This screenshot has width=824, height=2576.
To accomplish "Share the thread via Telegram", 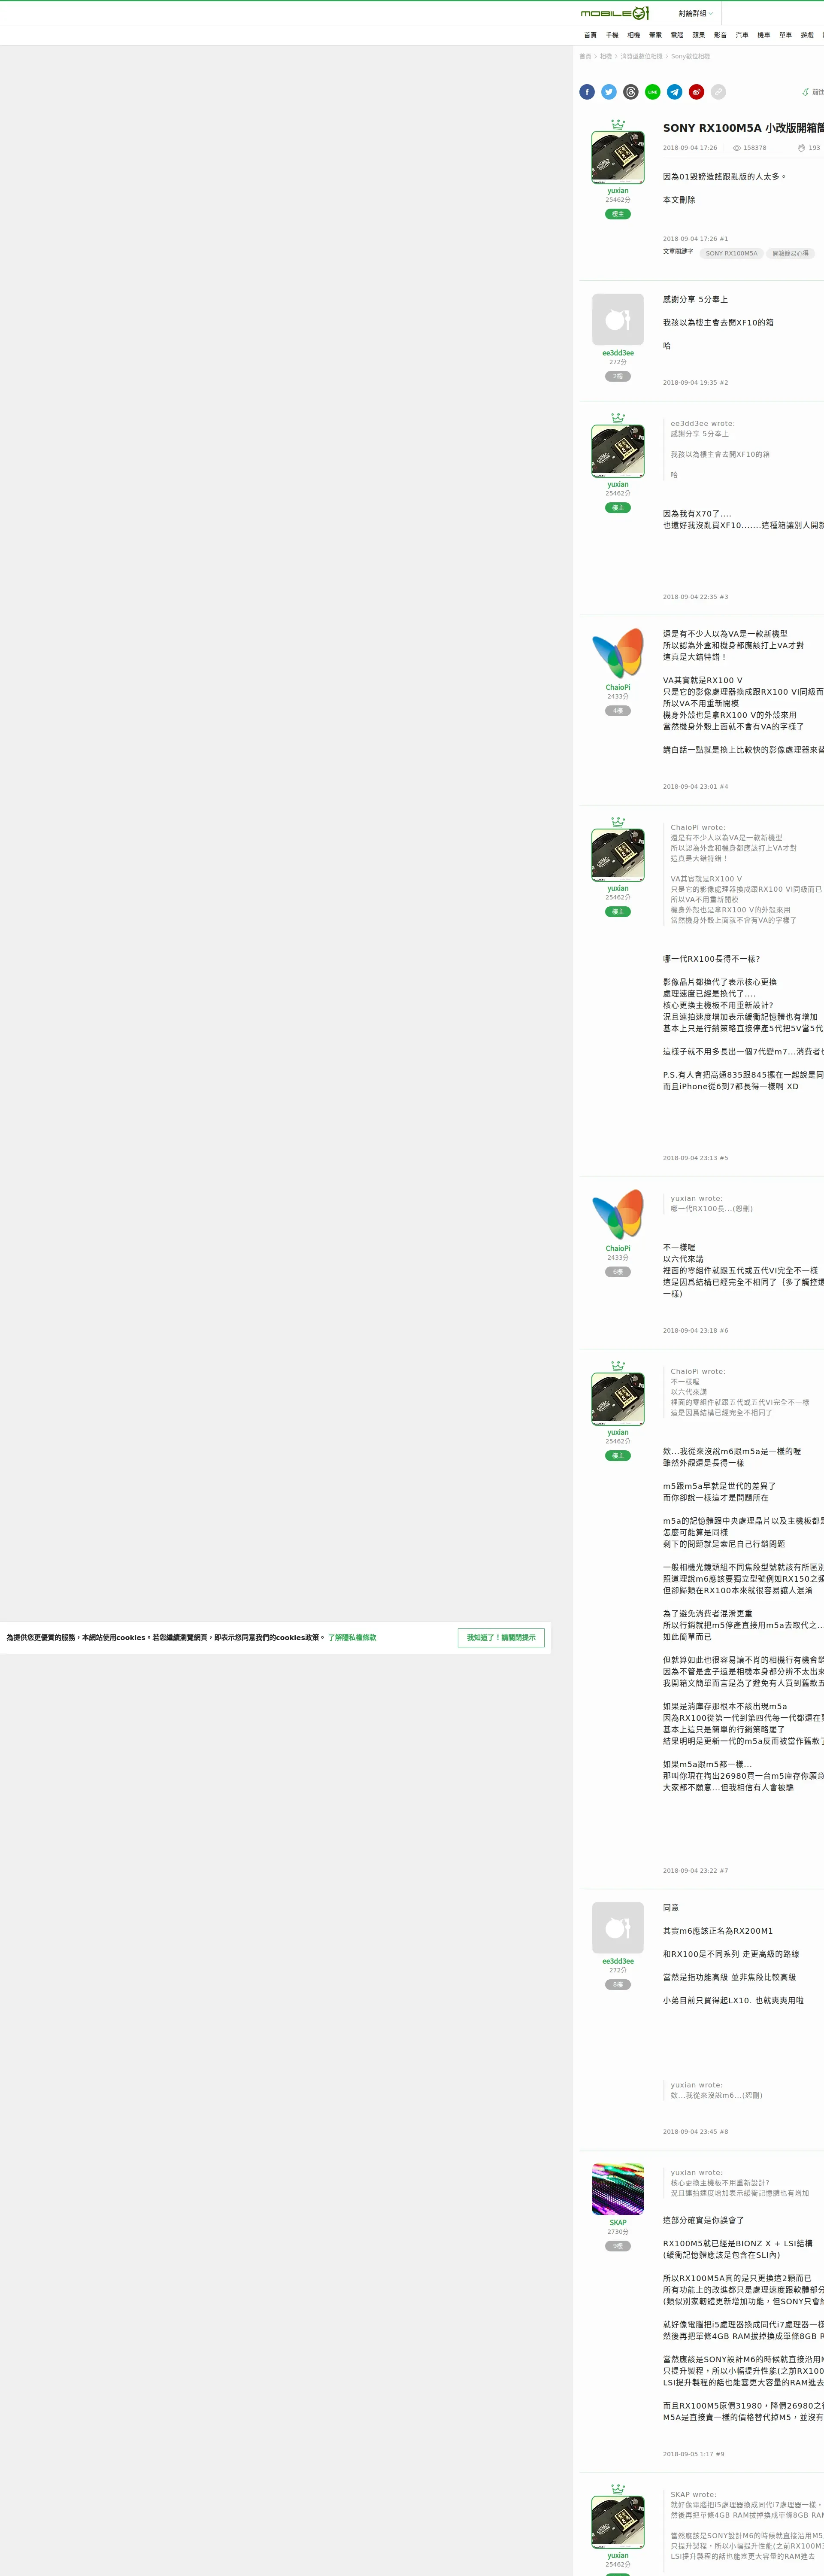I will pos(675,92).
